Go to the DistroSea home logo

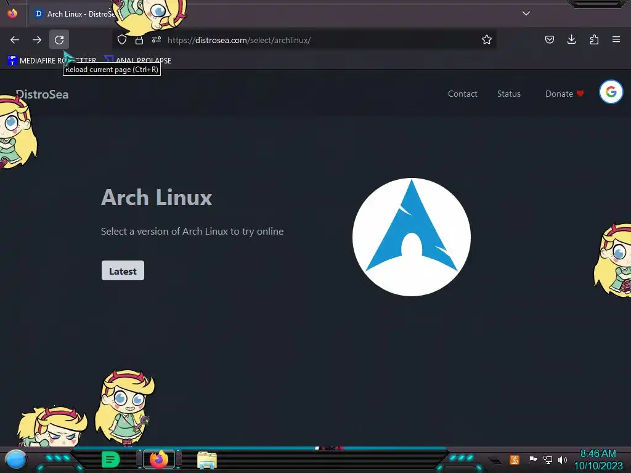(x=43, y=94)
